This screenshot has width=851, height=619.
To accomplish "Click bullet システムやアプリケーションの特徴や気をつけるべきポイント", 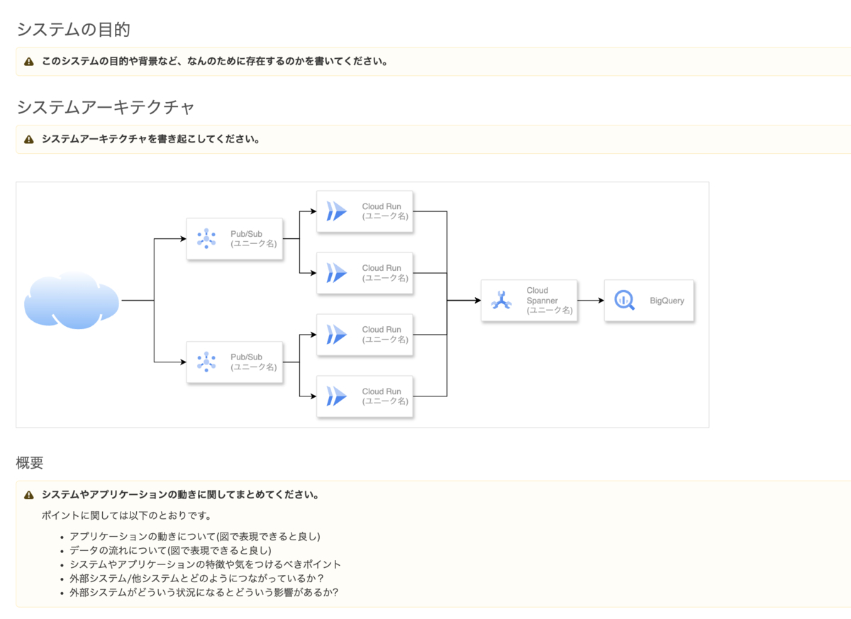I will (206, 564).
